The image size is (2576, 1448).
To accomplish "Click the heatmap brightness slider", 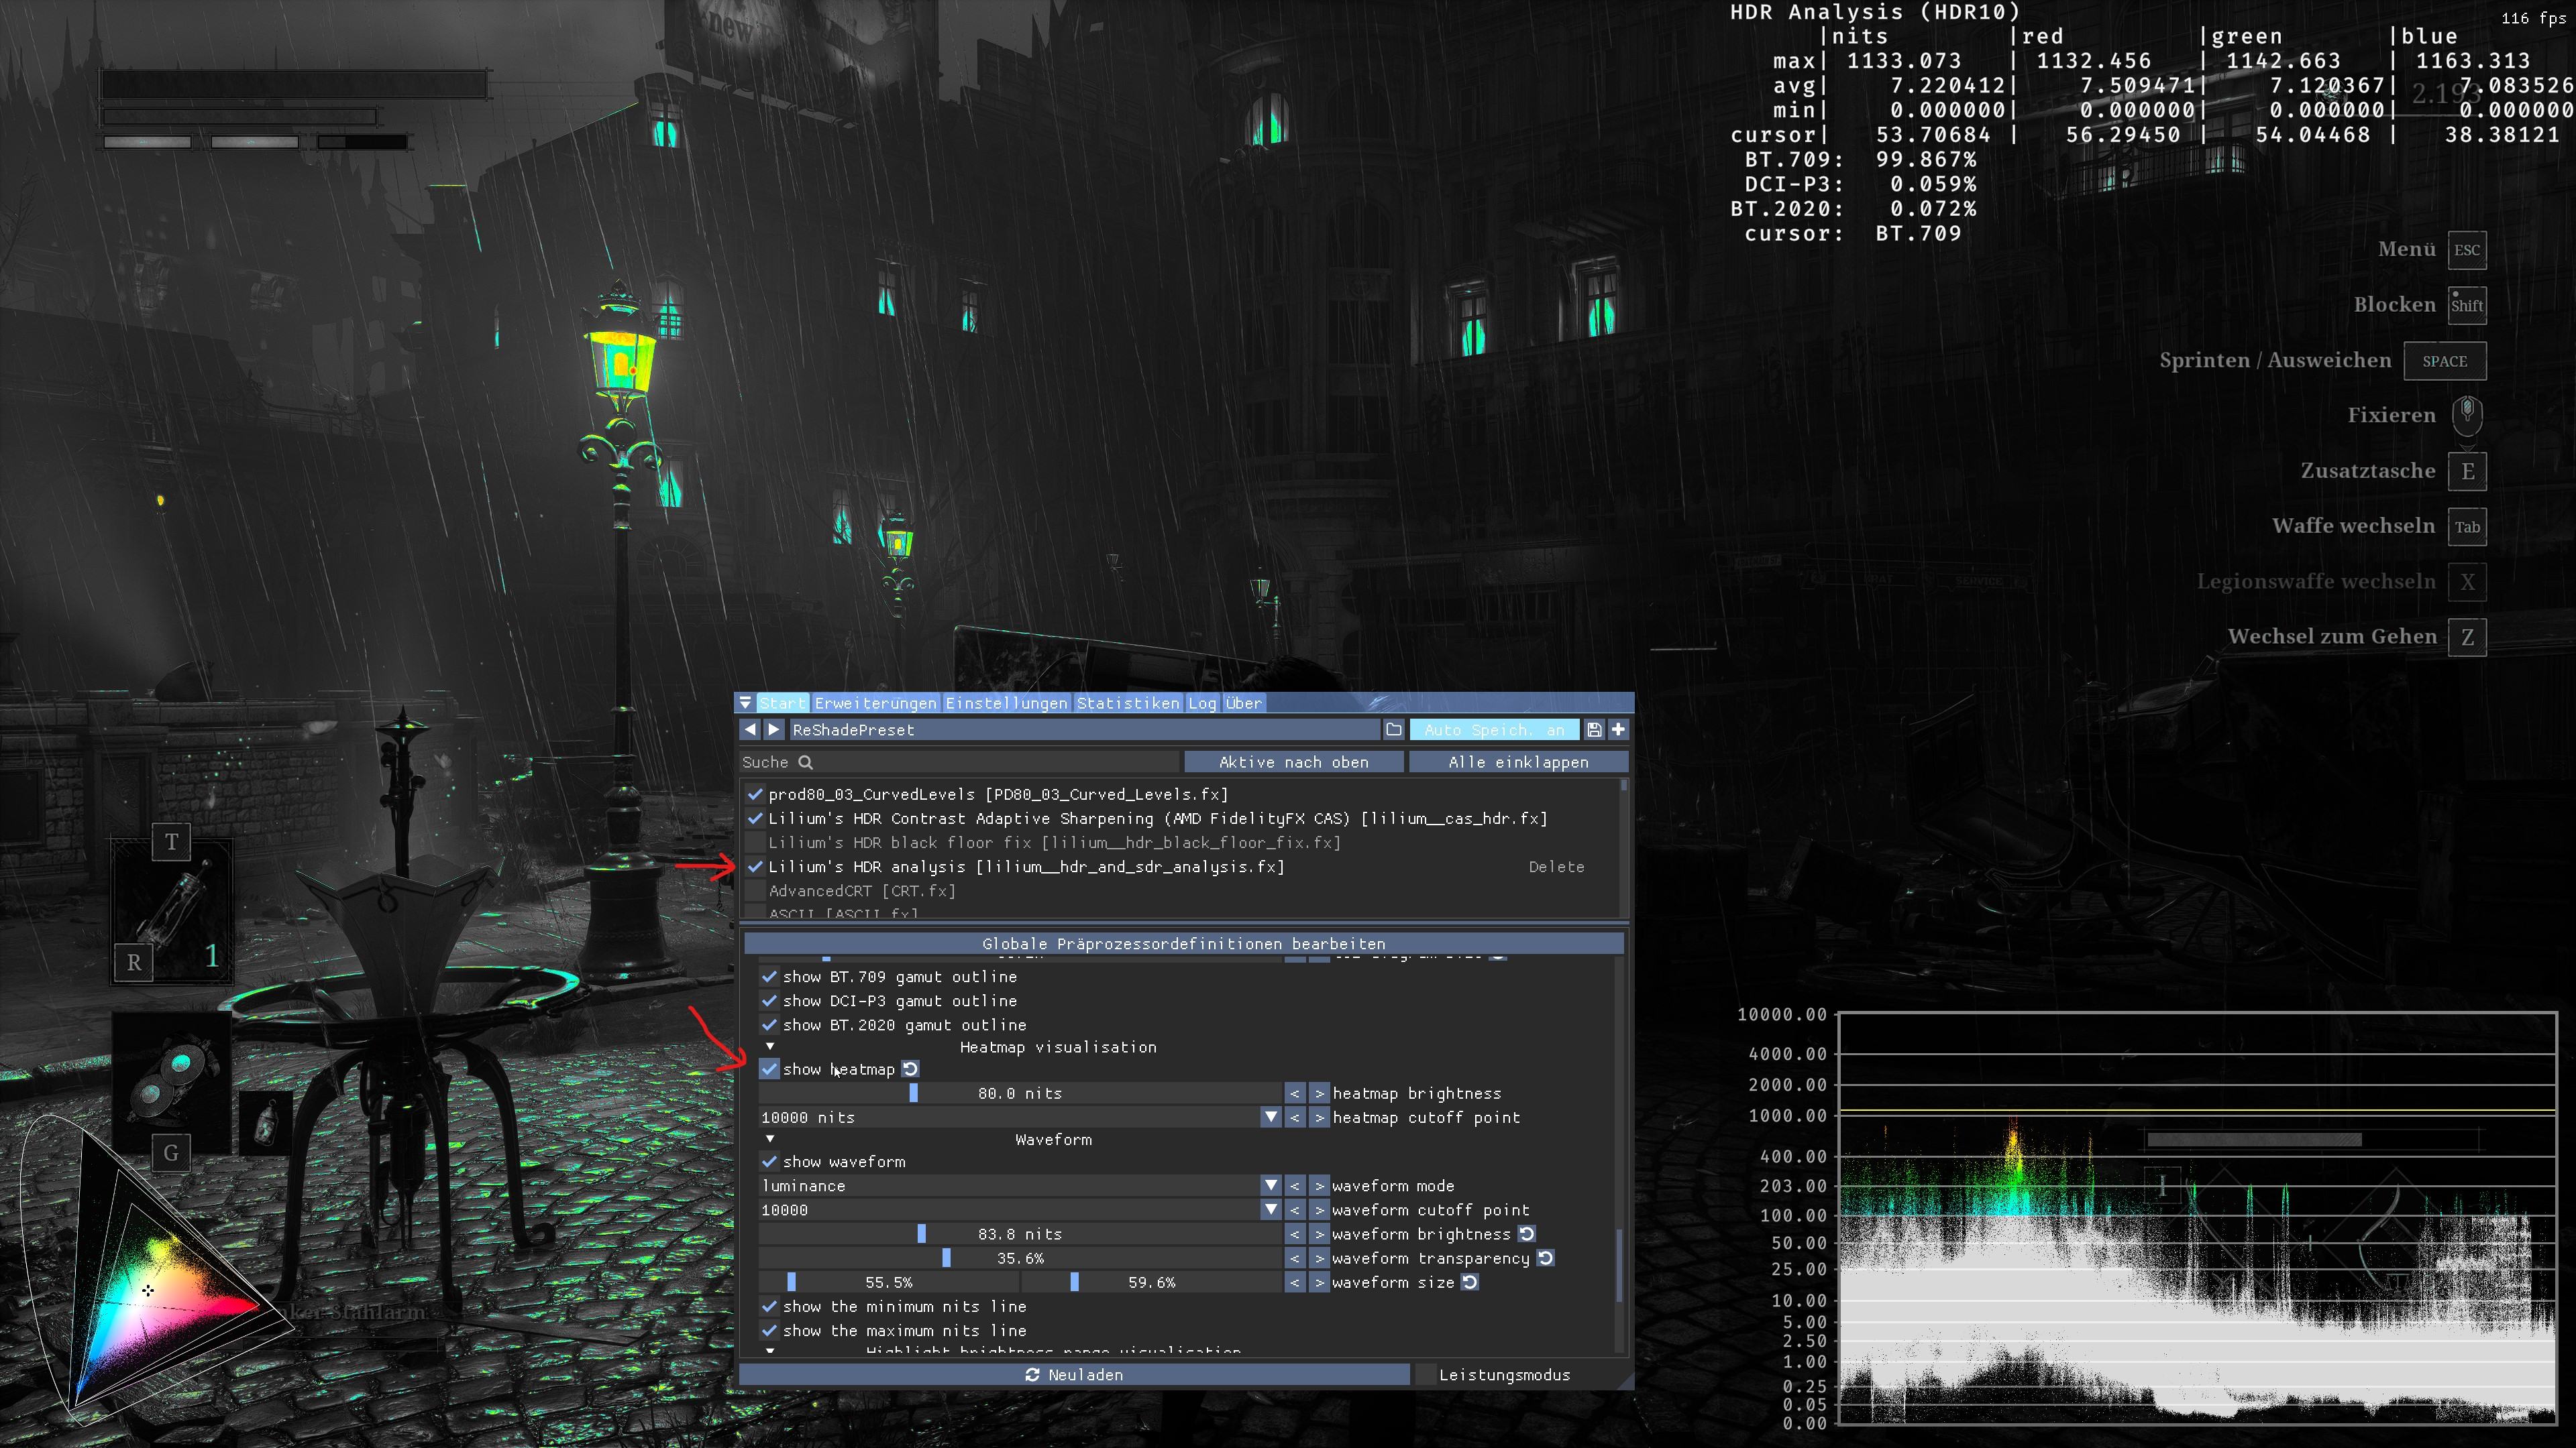I will [1020, 1093].
